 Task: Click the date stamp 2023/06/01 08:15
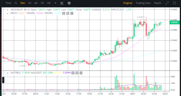[x=20, y=10]
